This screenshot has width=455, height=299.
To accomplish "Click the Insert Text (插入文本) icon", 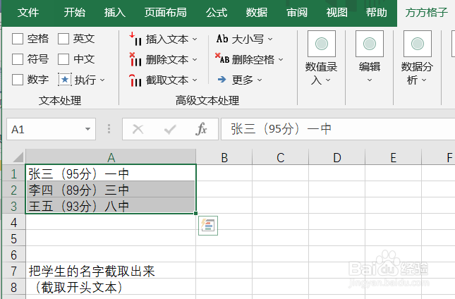I will (135, 39).
